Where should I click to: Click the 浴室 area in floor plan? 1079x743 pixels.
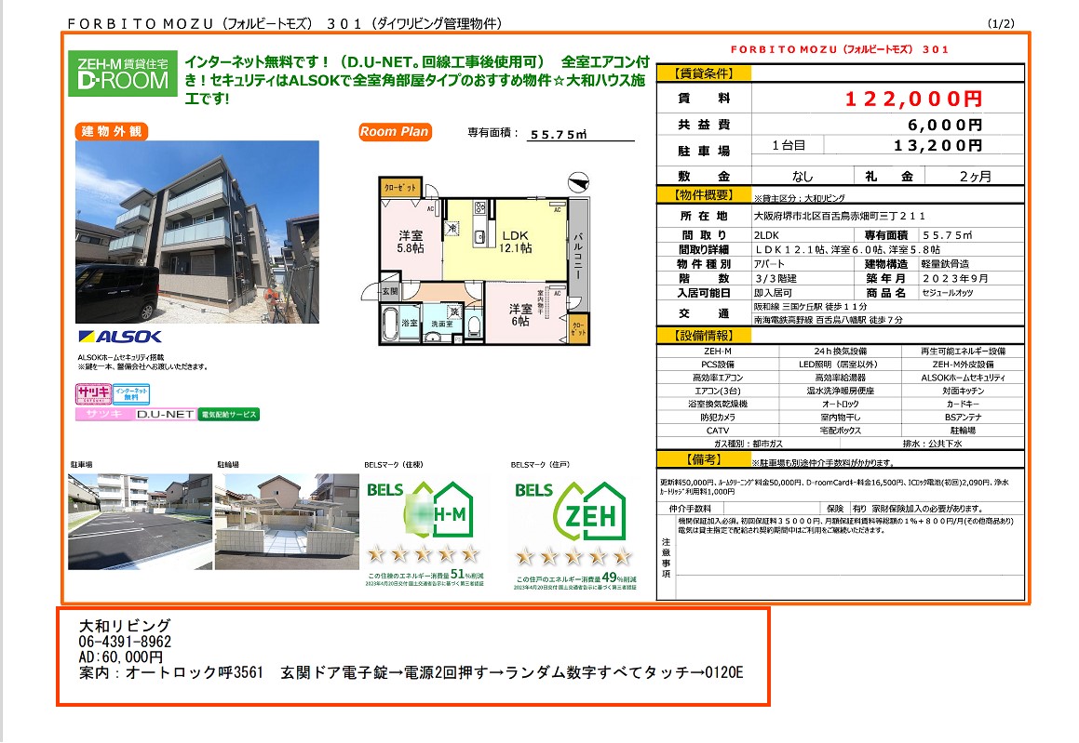(398, 323)
